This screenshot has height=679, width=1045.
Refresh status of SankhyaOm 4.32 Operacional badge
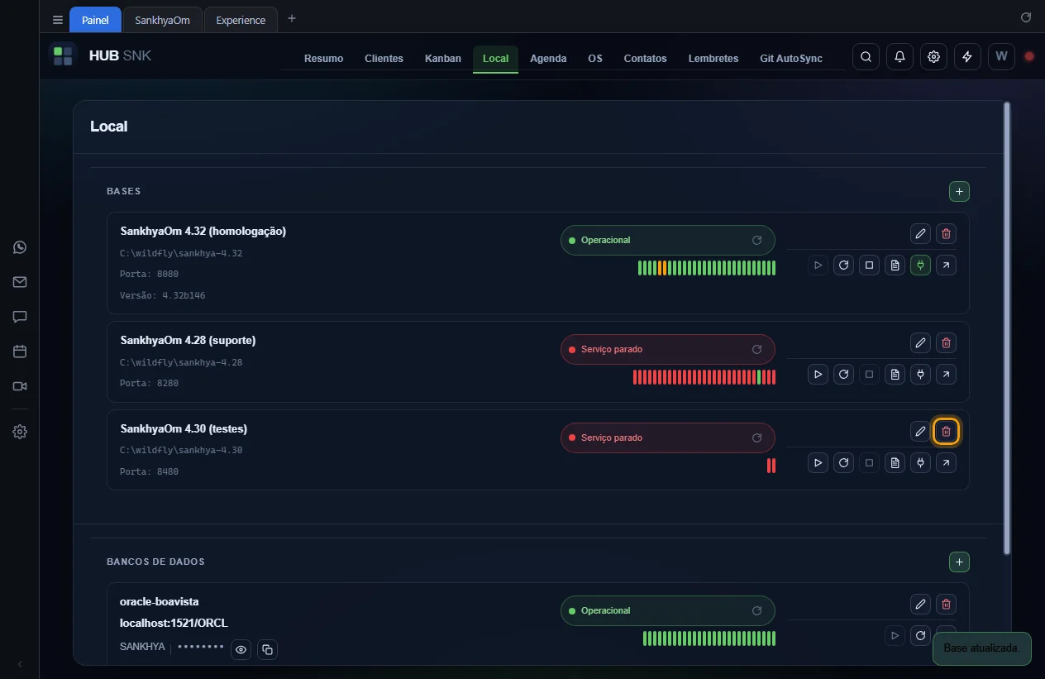pos(756,240)
